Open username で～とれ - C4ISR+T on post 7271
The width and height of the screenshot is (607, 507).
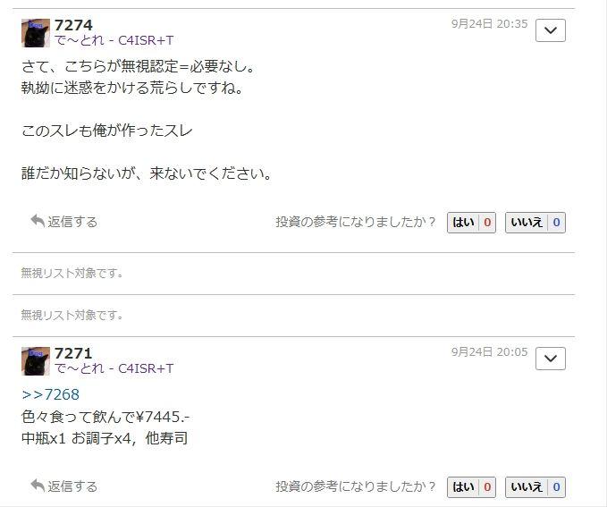point(114,368)
